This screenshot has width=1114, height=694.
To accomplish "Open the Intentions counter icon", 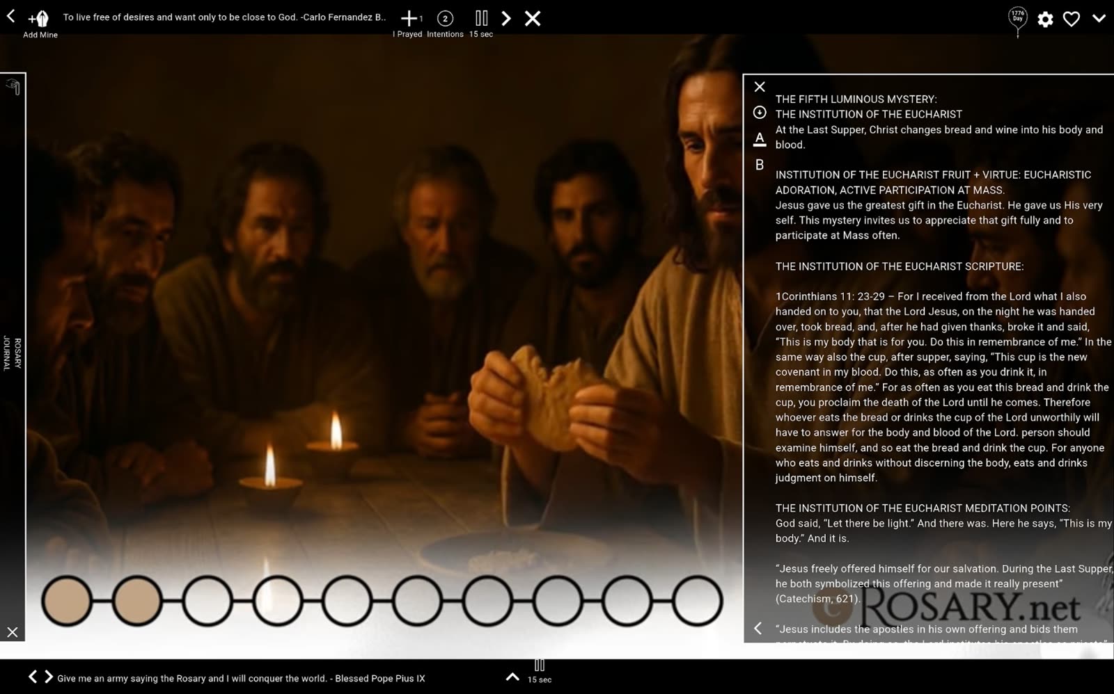I will pyautogui.click(x=445, y=19).
